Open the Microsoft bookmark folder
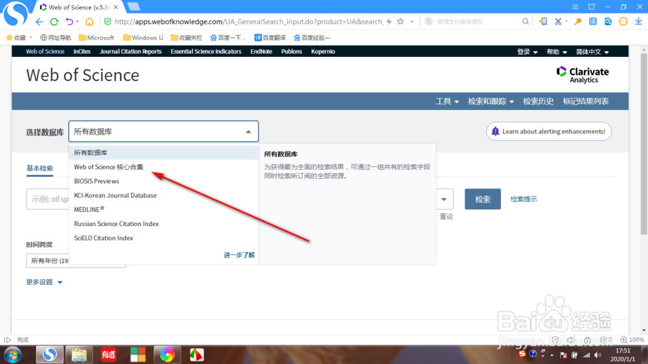This screenshot has width=648, height=364. [x=97, y=38]
